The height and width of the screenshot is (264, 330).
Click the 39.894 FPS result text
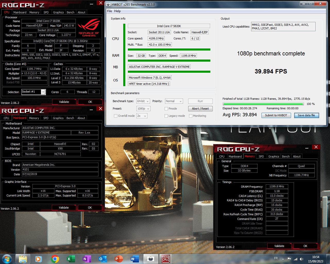271,71
